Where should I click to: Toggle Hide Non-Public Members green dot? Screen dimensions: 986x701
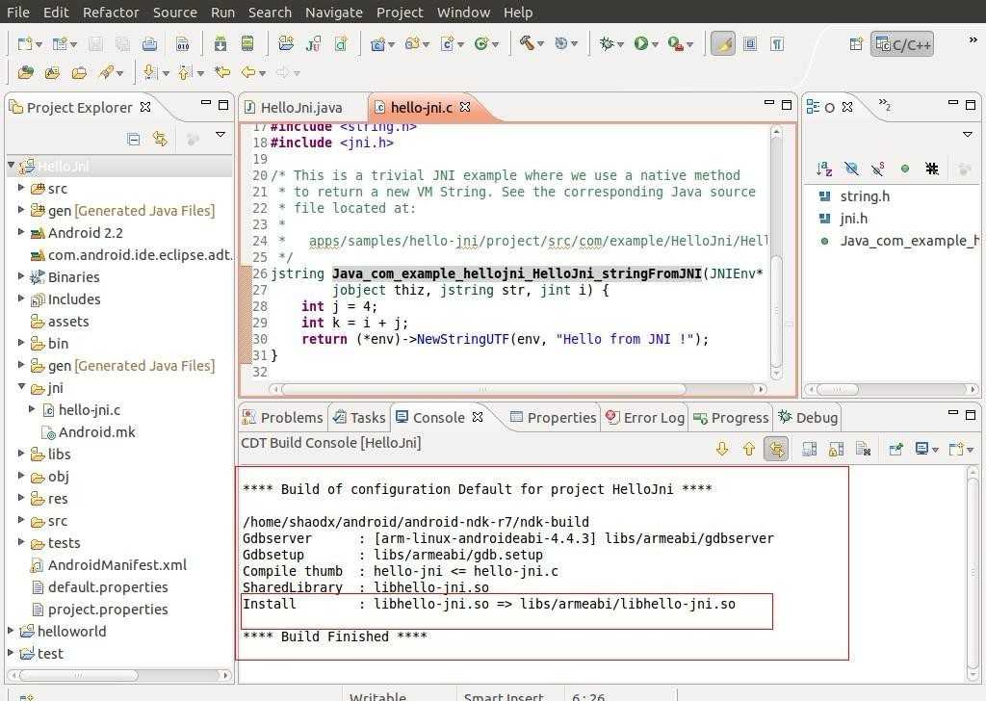point(905,169)
